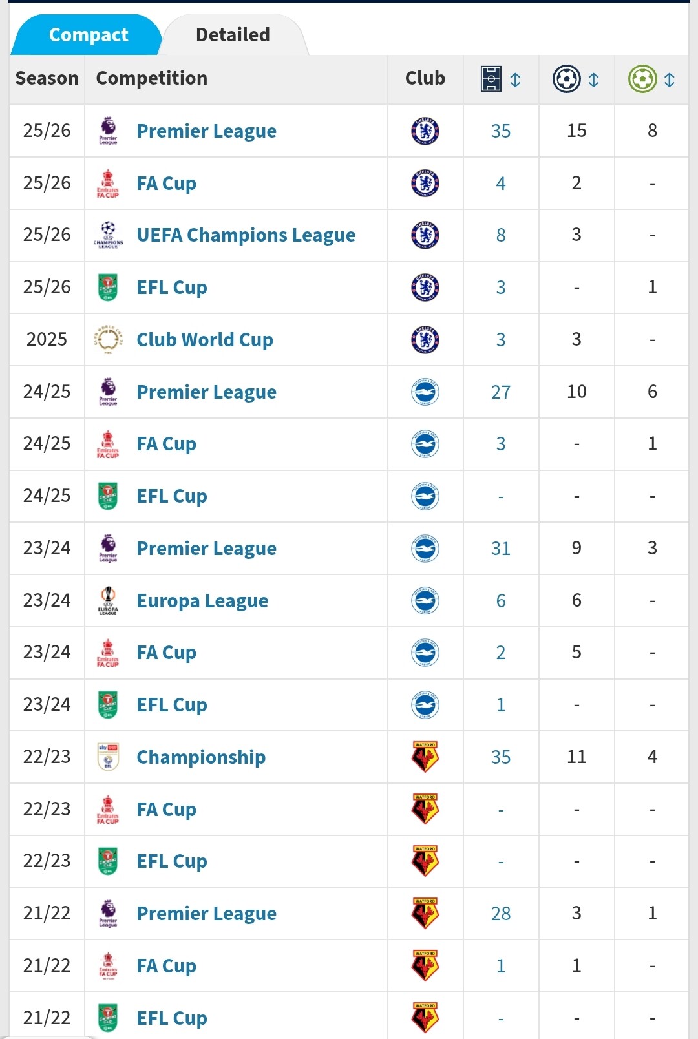Viewport: 698px width, 1039px height.
Task: Open Watford crest in Championship row
Action: pos(425,757)
